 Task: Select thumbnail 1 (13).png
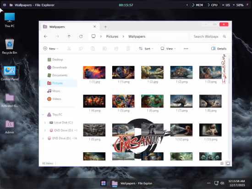[x=210, y=132]
